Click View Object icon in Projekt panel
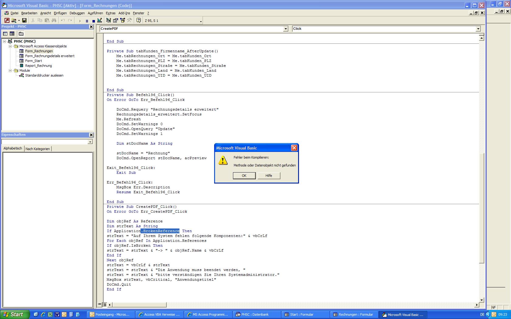 (x=12, y=34)
